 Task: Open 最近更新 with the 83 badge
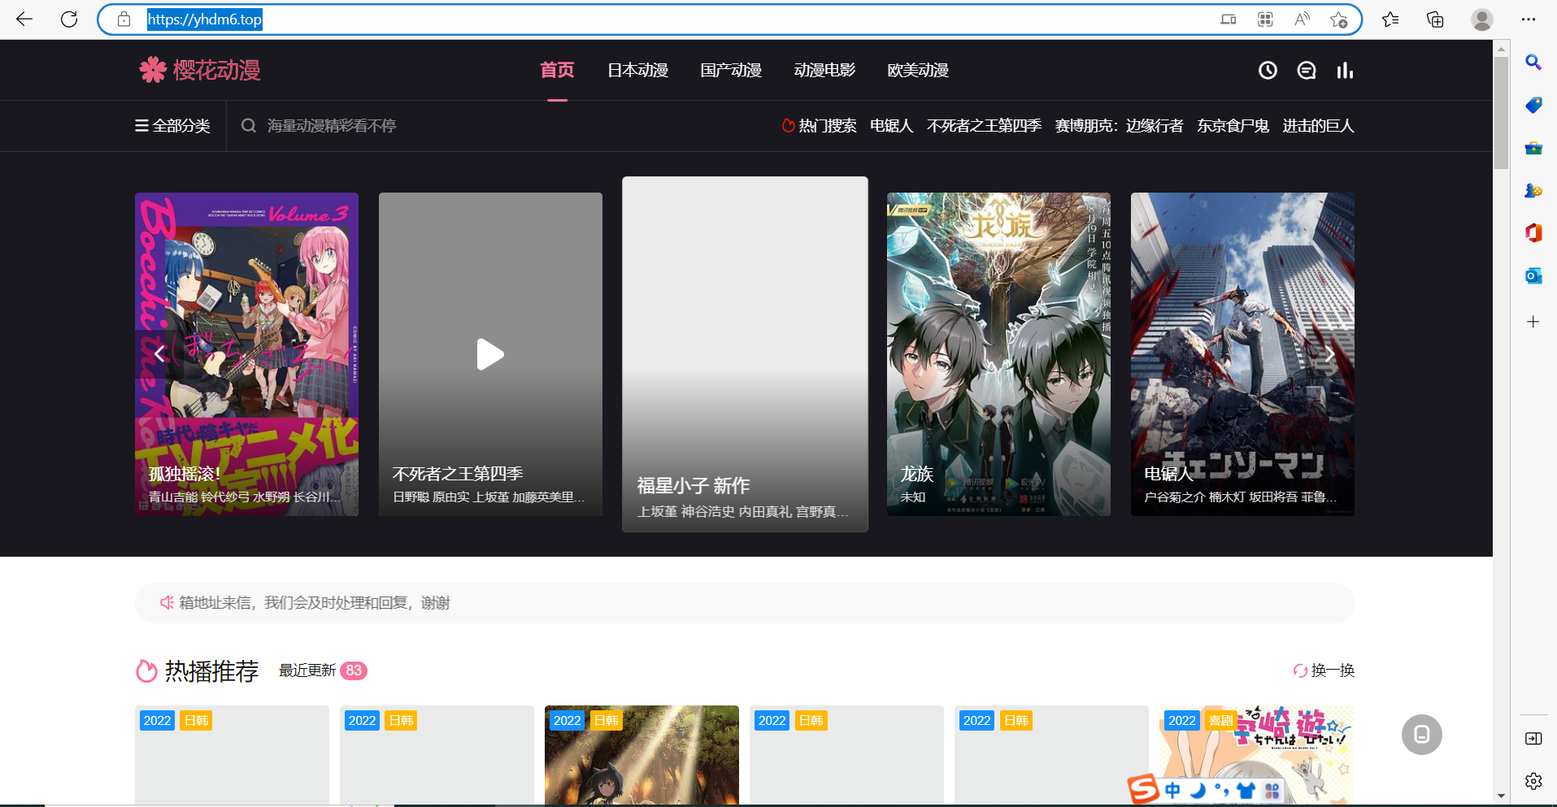click(x=323, y=670)
